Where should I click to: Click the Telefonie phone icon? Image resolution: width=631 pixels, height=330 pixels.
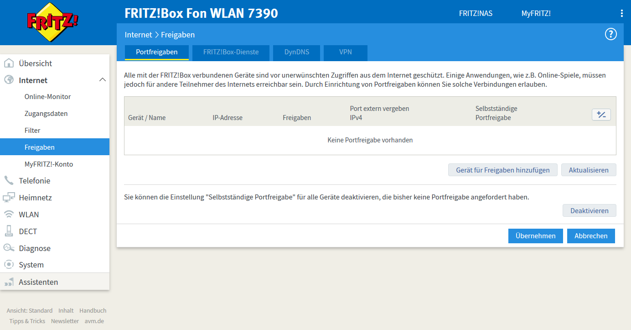[9, 180]
